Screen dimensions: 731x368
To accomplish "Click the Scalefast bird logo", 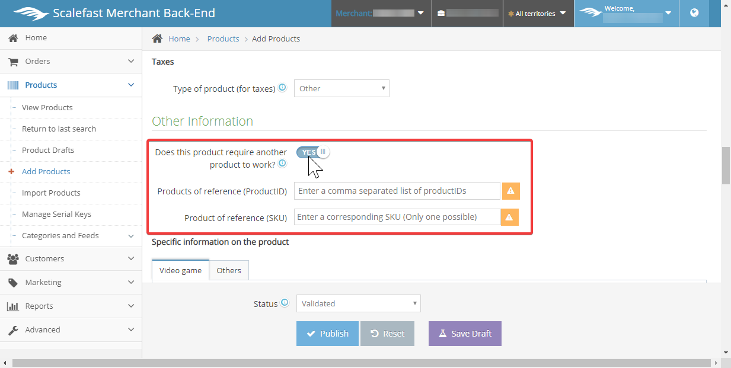I will 31,13.
